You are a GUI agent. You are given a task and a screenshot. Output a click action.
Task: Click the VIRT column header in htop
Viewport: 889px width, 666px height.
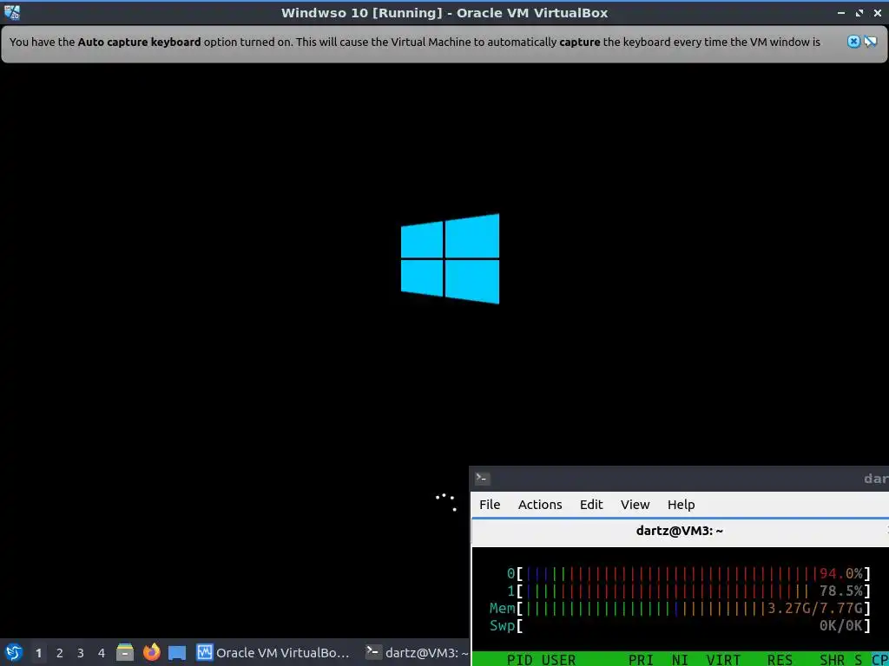point(723,660)
